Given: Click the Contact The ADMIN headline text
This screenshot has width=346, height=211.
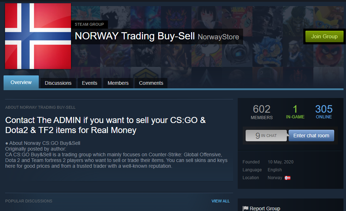Looking at the screenshot, I should [105, 125].
